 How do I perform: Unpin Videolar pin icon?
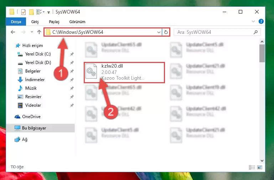72,105
